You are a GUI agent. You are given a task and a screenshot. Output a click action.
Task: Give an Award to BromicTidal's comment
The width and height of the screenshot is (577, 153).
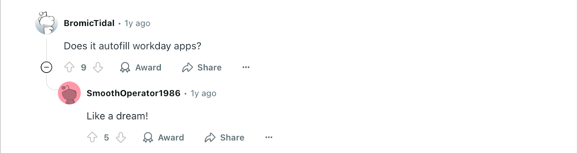(141, 67)
